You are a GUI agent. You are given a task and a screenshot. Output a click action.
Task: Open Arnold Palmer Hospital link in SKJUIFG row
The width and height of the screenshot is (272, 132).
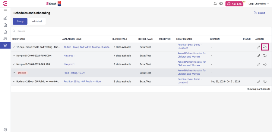coord(192,64)
